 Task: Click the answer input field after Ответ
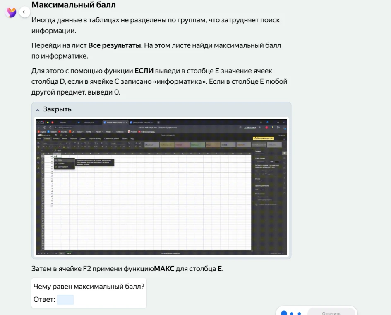click(65, 300)
